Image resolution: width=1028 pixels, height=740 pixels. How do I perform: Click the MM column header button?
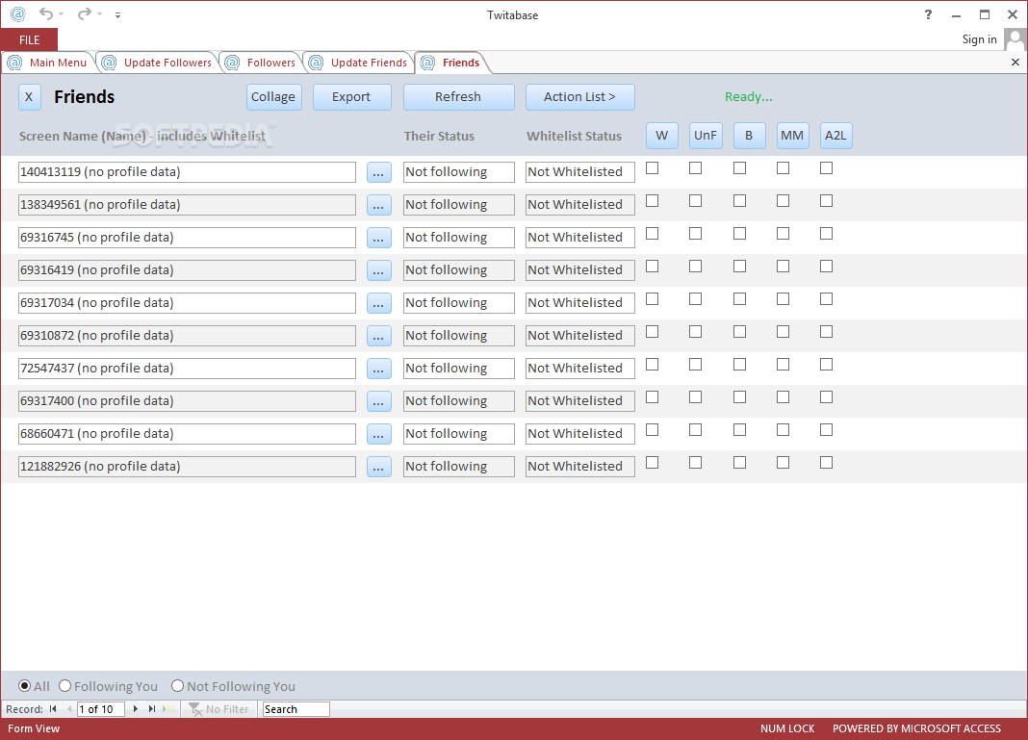click(x=792, y=136)
